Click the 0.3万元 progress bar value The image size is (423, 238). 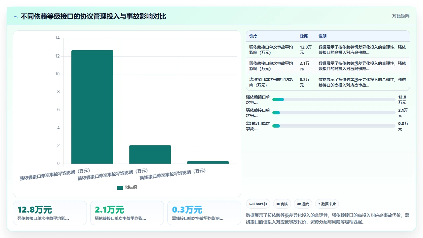point(403,126)
